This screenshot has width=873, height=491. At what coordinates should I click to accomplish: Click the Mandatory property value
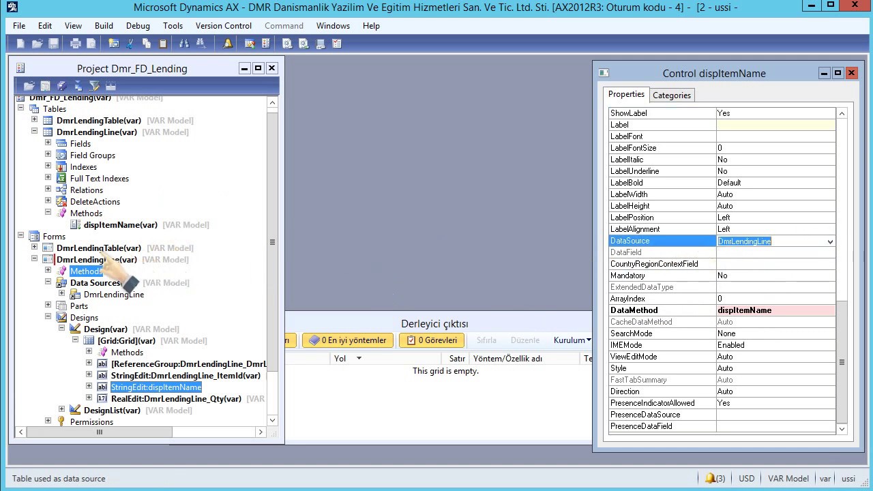775,276
